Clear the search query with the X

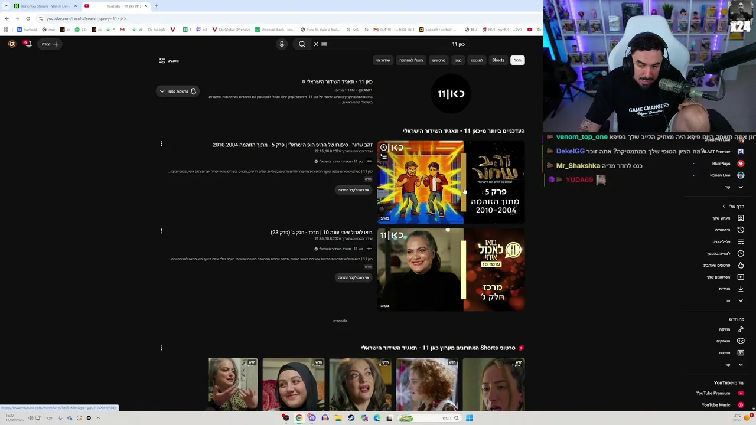316,44
